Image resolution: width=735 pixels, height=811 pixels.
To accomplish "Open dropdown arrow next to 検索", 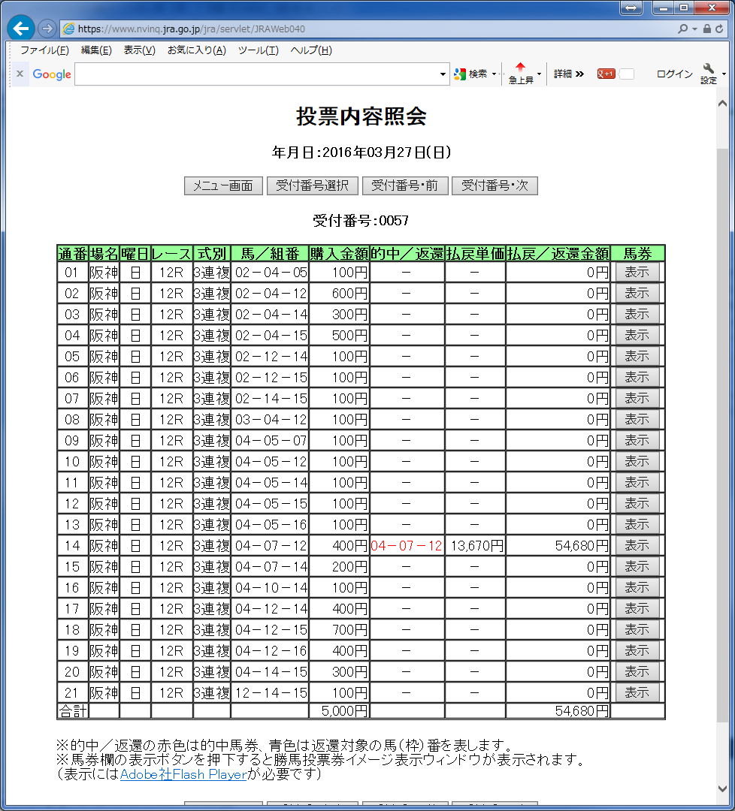I will pyautogui.click(x=495, y=74).
